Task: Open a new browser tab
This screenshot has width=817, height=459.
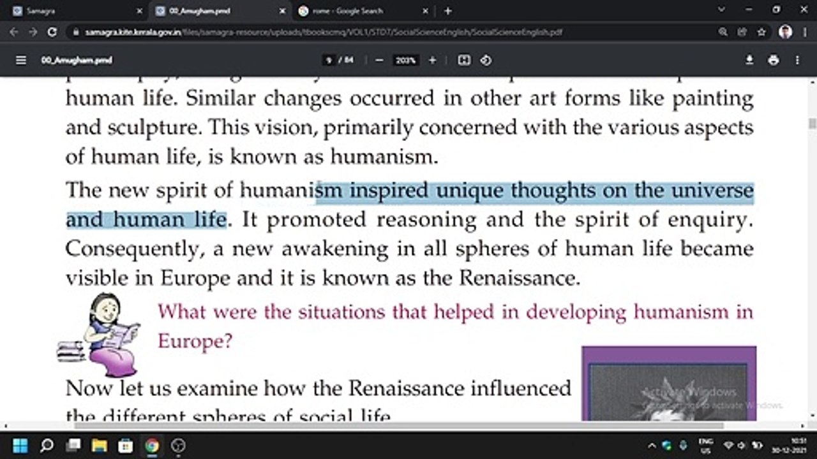Action: pyautogui.click(x=447, y=11)
